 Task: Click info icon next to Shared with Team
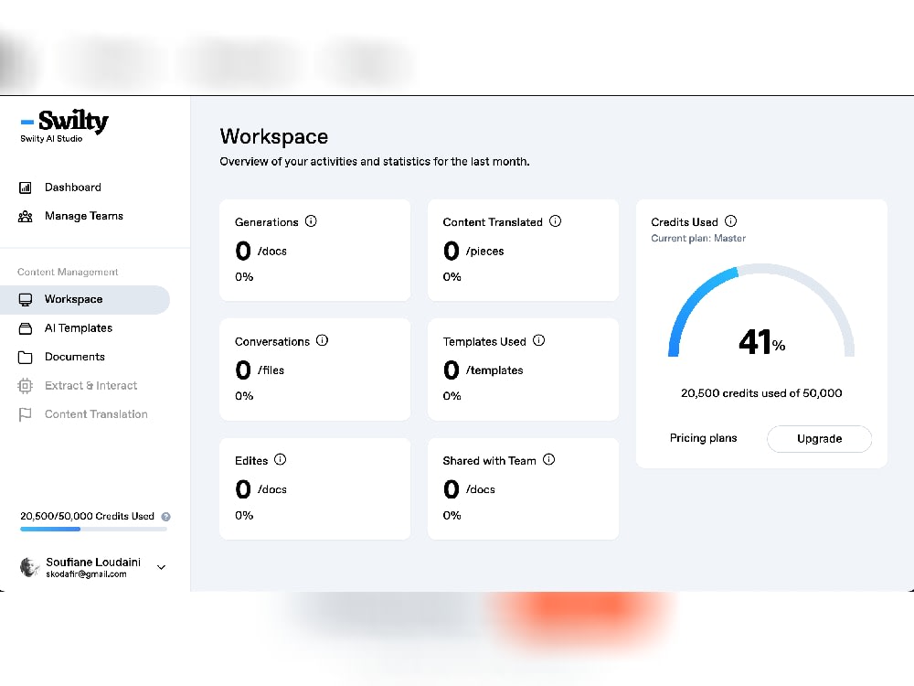click(x=548, y=459)
